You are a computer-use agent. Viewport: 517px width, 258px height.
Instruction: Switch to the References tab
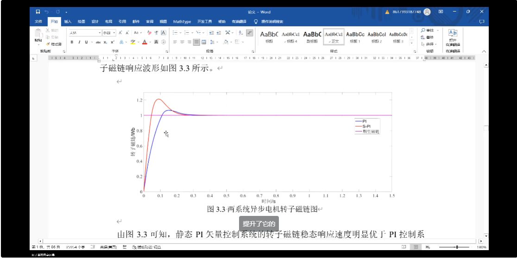[x=122, y=22]
